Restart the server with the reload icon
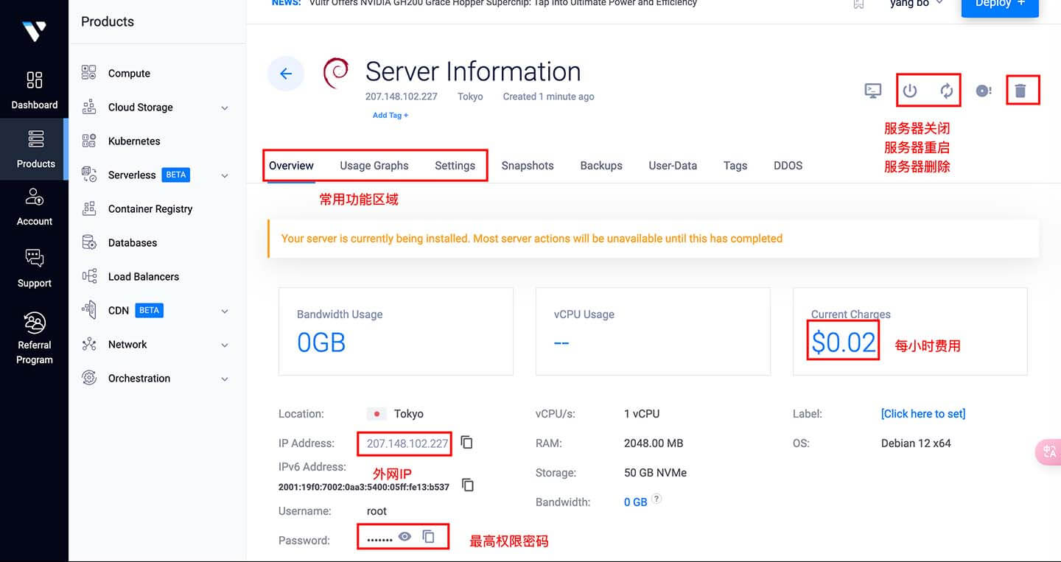 coord(947,91)
